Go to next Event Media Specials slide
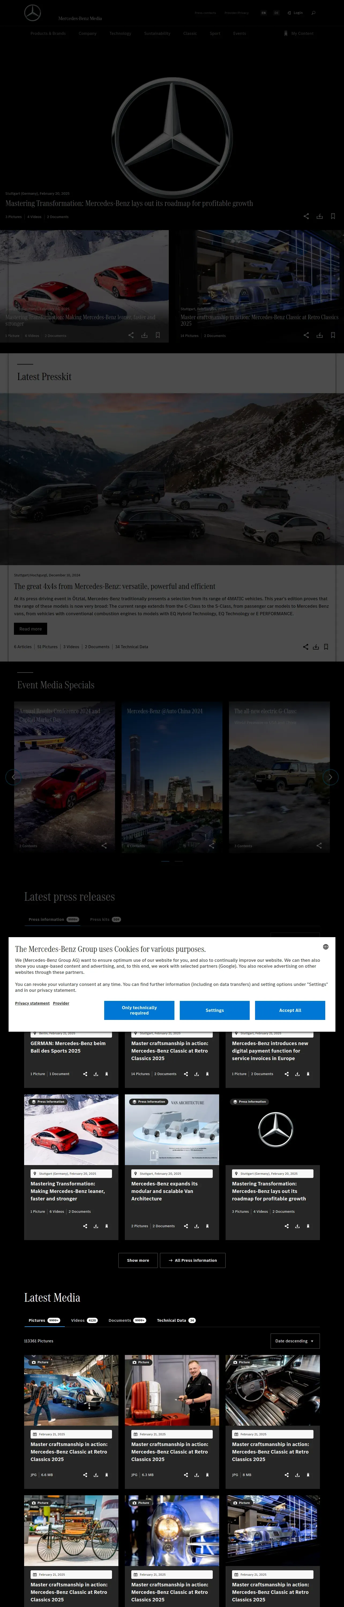 pyautogui.click(x=330, y=777)
